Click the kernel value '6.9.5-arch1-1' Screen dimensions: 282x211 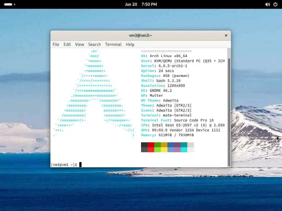[x=173, y=66]
